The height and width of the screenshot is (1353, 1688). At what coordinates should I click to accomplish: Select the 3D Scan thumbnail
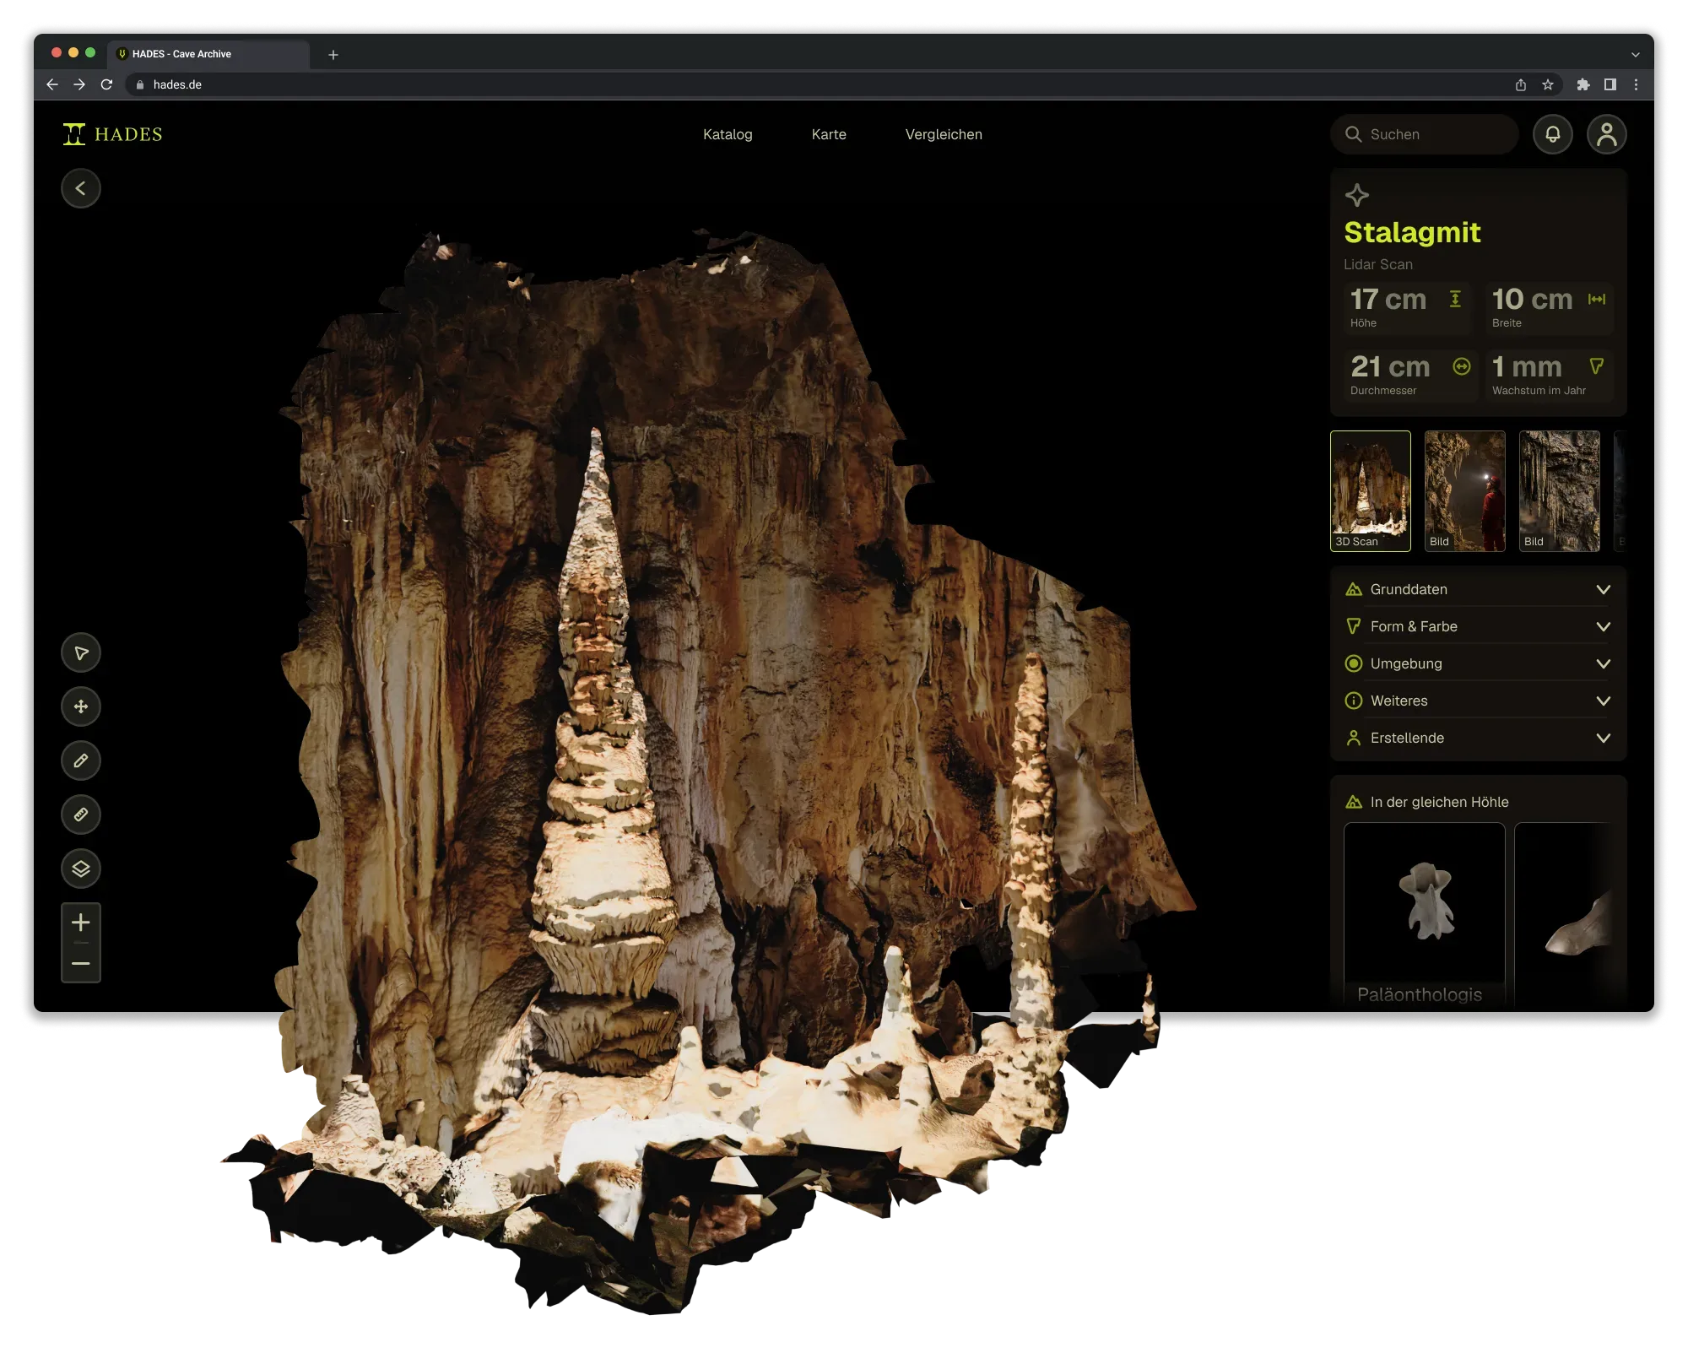(x=1371, y=491)
